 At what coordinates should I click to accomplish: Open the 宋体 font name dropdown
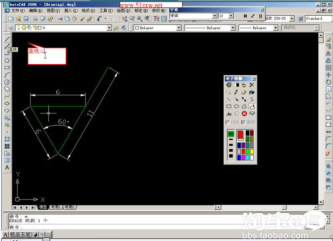[215, 16]
